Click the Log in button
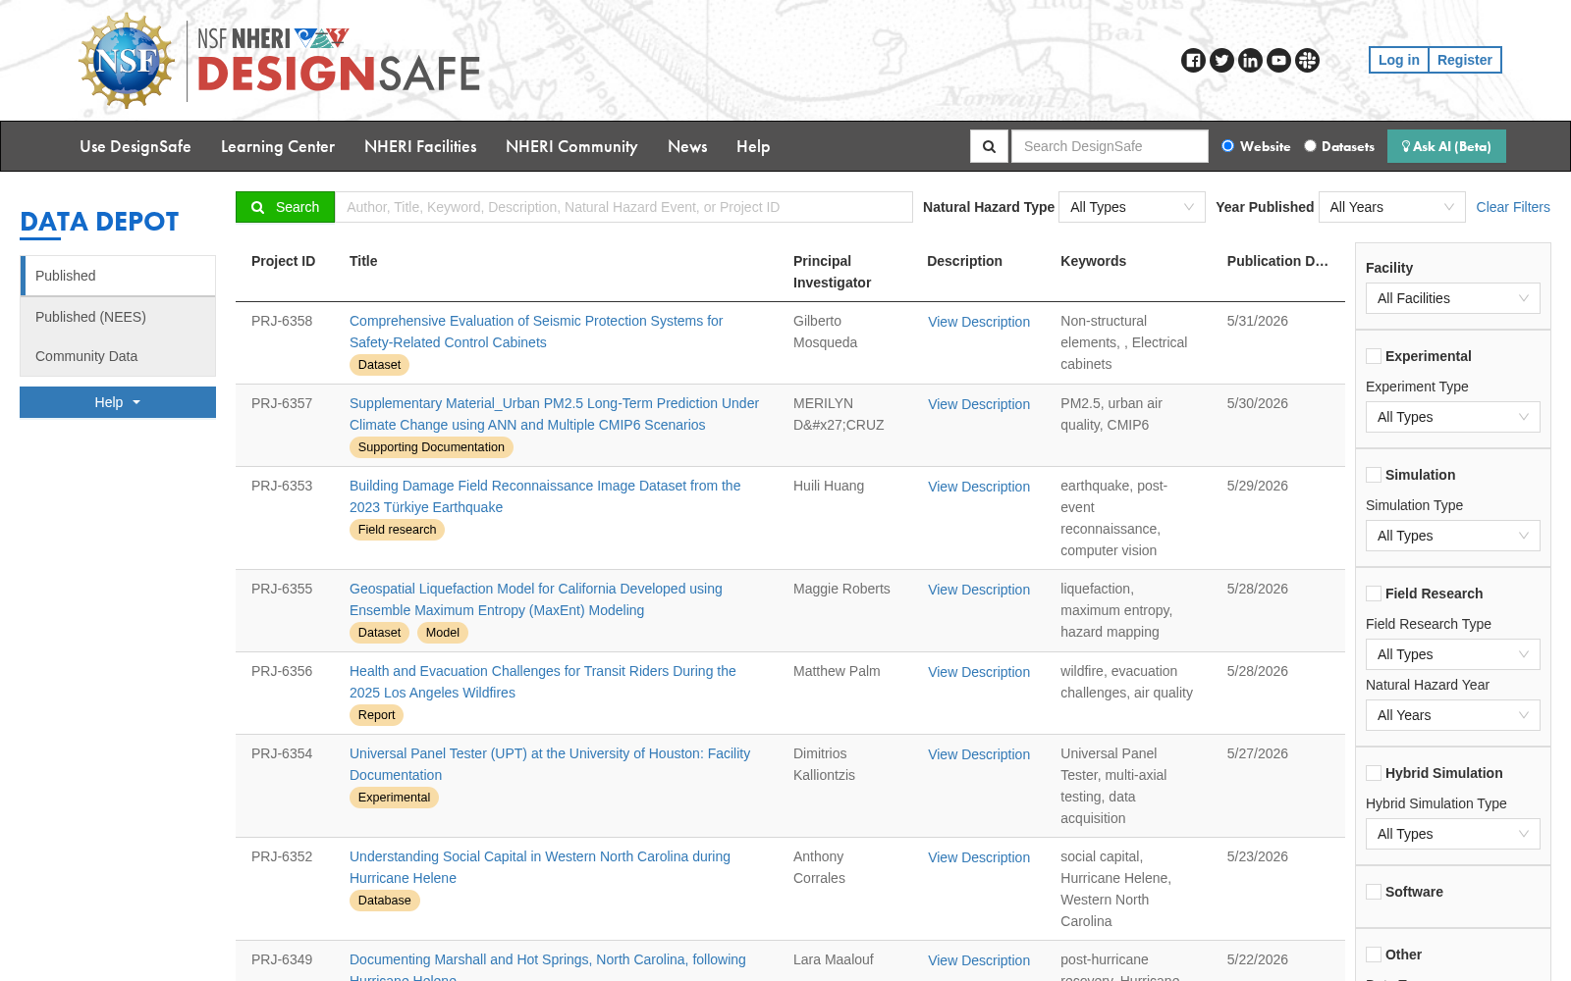 click(x=1398, y=60)
